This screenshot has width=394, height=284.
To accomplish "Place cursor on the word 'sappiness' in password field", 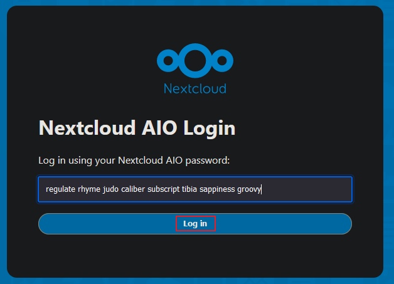I will pos(217,189).
